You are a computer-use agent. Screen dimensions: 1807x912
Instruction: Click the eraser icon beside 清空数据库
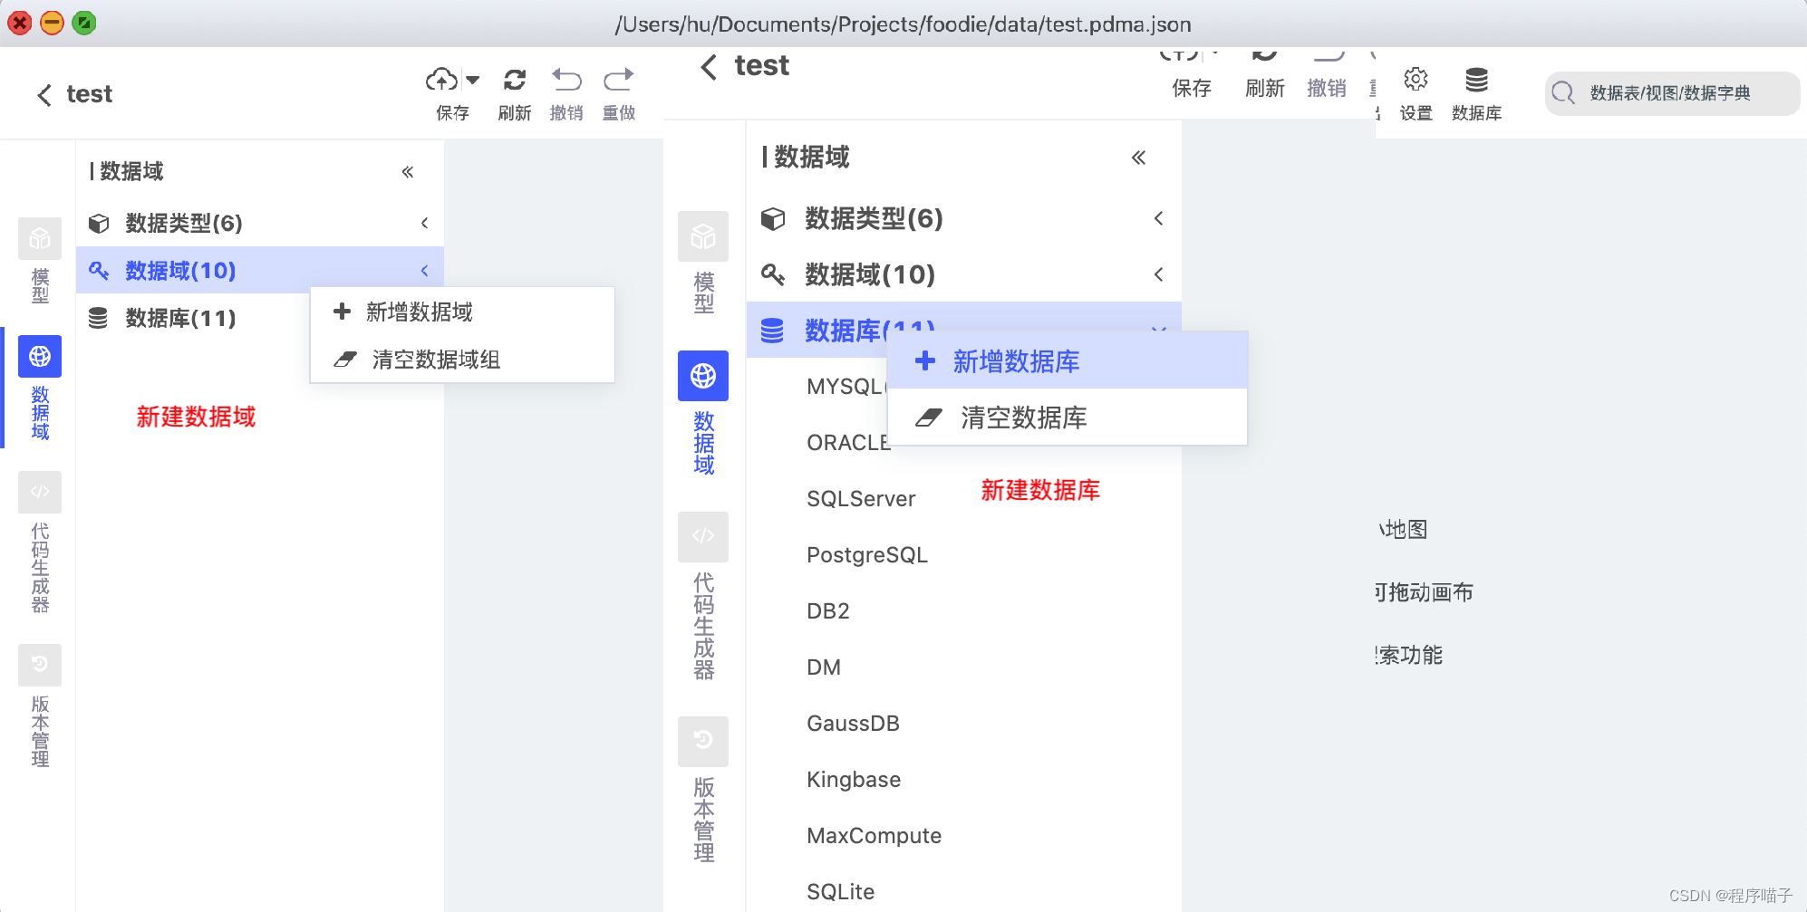pyautogui.click(x=929, y=418)
